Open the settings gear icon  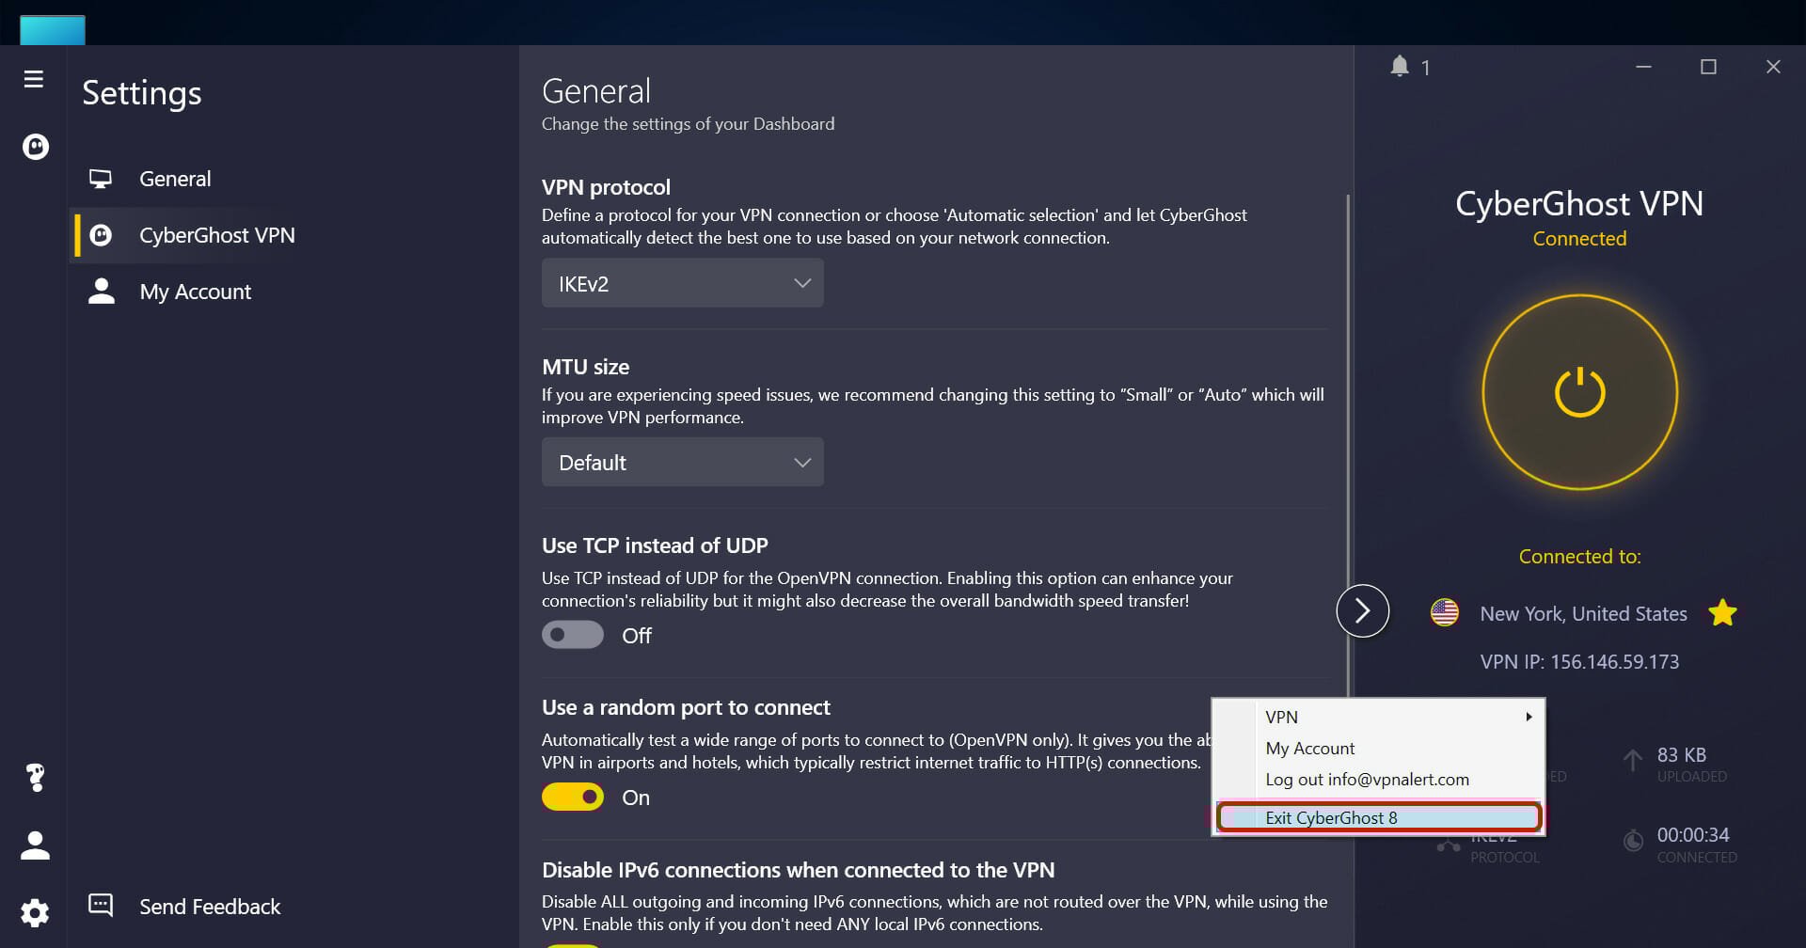click(36, 912)
